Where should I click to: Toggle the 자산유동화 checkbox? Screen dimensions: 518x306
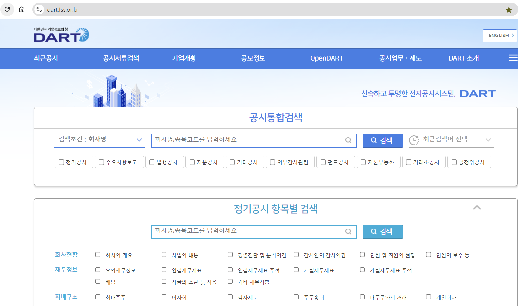(363, 162)
